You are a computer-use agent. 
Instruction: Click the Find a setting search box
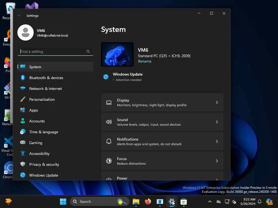coord(55,51)
